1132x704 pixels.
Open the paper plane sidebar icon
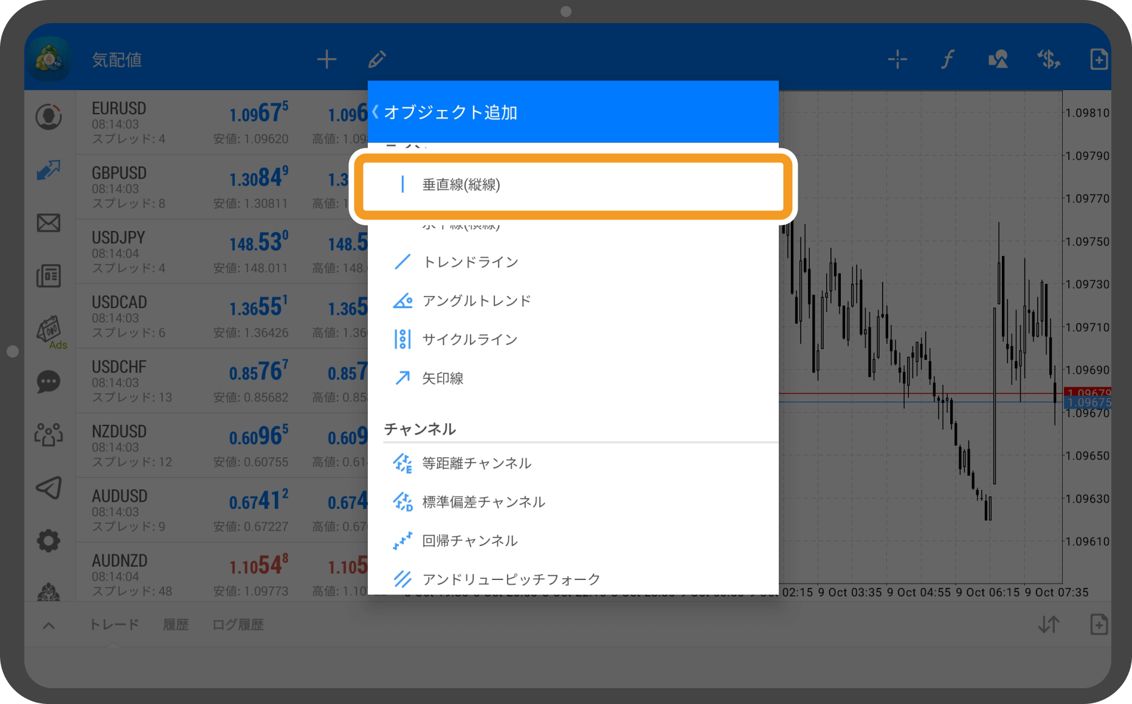pyautogui.click(x=49, y=488)
